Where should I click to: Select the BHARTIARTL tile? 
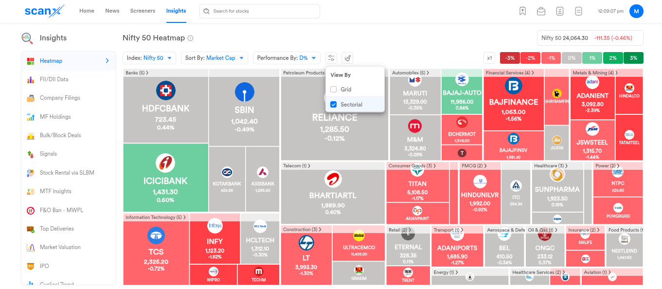333,197
